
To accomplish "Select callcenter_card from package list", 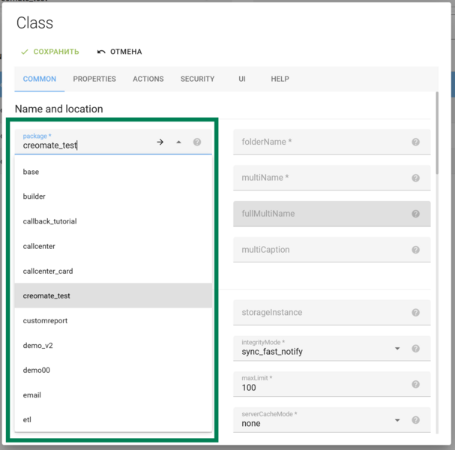I will (48, 271).
